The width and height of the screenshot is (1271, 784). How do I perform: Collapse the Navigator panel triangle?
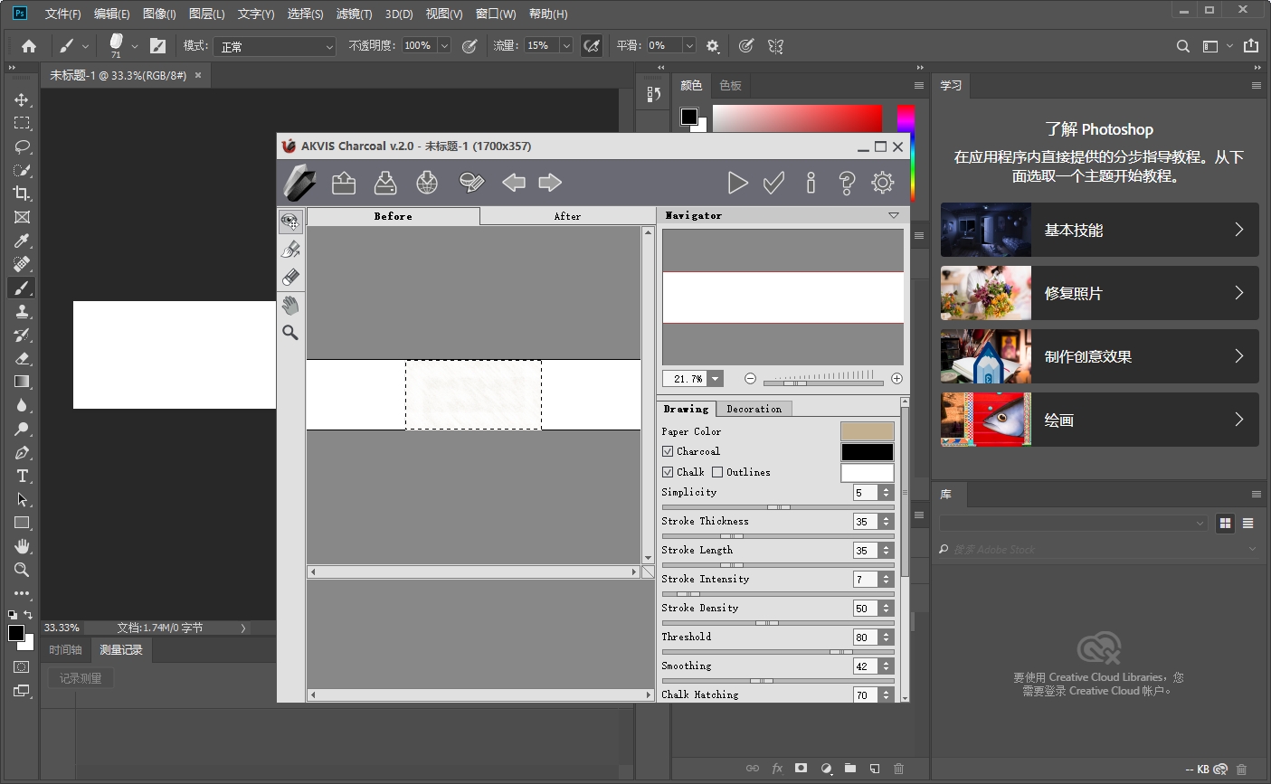[894, 216]
